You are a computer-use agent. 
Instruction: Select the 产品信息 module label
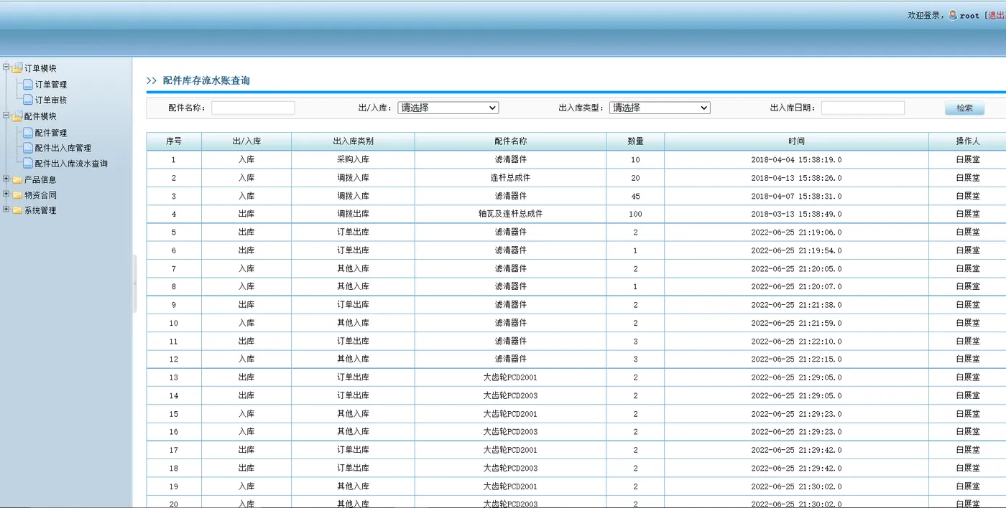[x=40, y=180]
